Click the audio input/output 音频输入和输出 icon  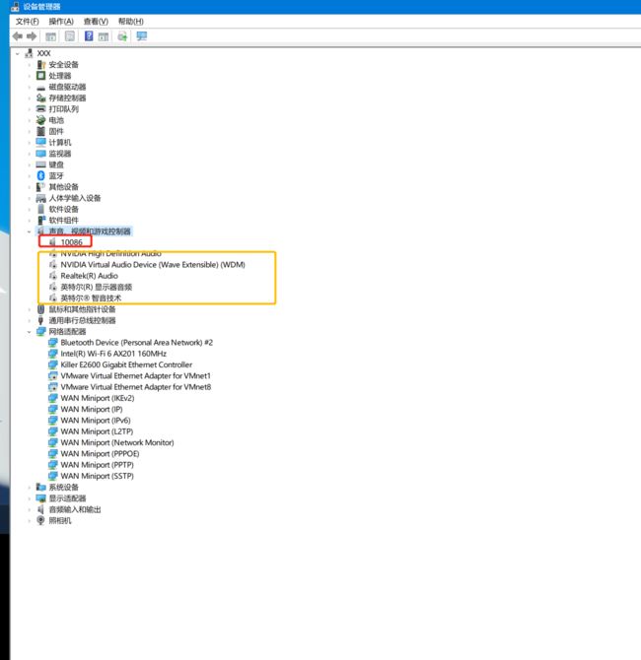pyautogui.click(x=40, y=509)
